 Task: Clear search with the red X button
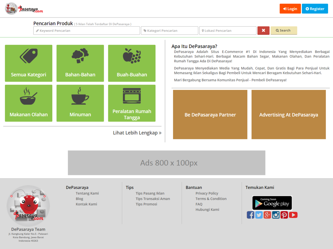coord(264,30)
